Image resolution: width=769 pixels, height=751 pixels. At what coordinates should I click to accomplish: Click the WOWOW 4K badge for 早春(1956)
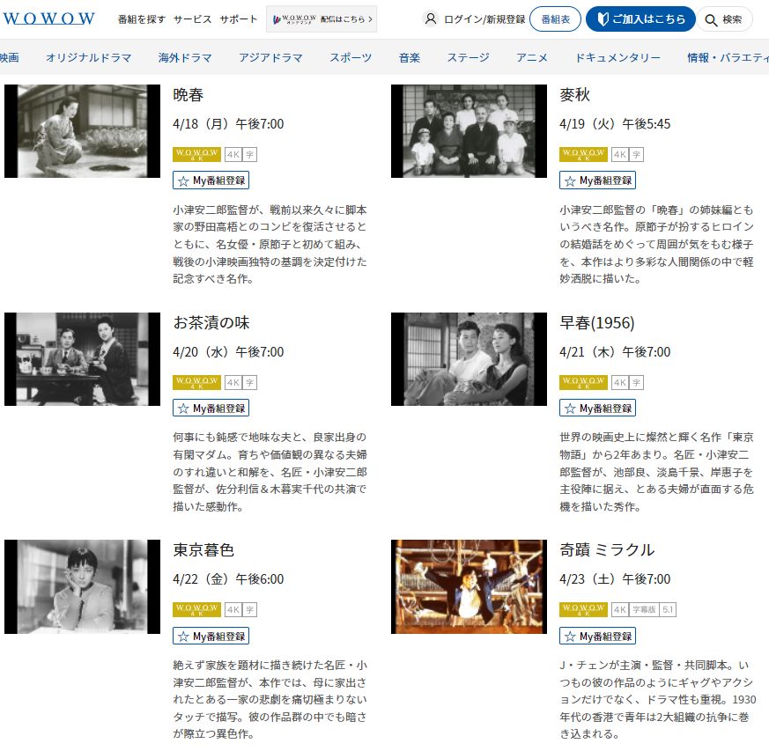coord(583,382)
